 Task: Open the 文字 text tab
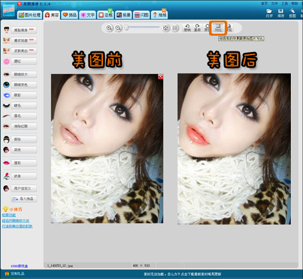pos(88,15)
